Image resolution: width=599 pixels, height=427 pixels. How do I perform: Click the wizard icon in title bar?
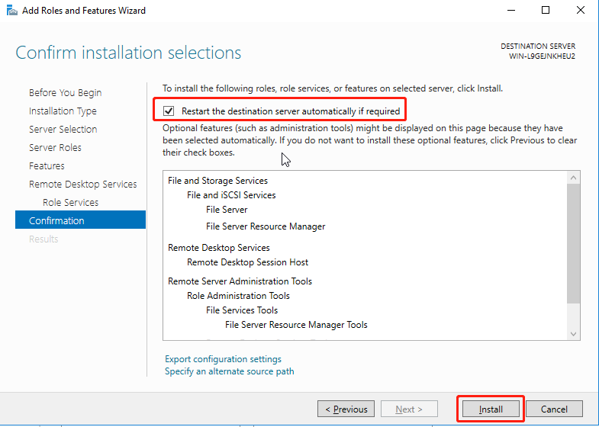11,11
